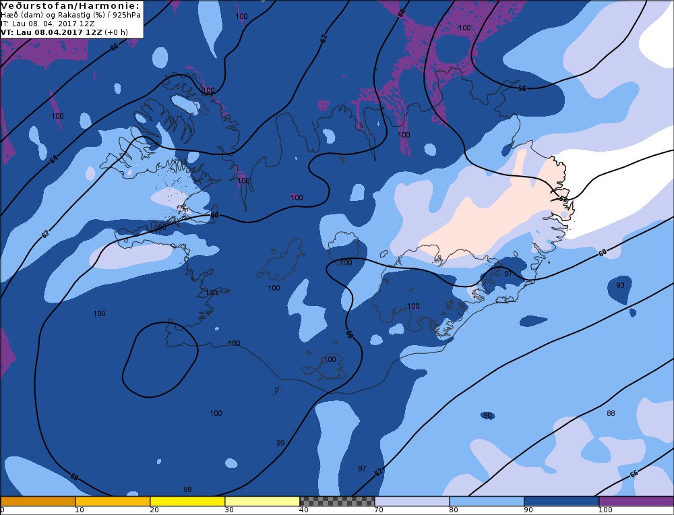Image resolution: width=674 pixels, height=515 pixels.
Task: Click the legend scale label '30'
Action: click(x=229, y=510)
